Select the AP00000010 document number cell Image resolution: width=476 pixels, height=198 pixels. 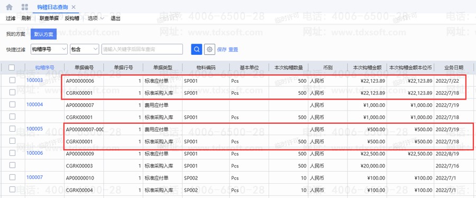pyautogui.click(x=80, y=178)
